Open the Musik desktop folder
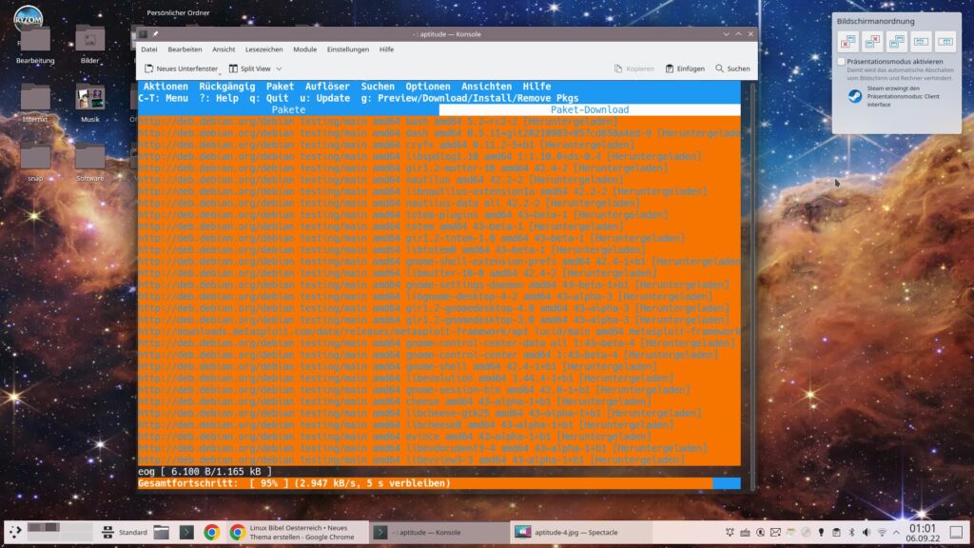Image resolution: width=974 pixels, height=548 pixels. 90,103
